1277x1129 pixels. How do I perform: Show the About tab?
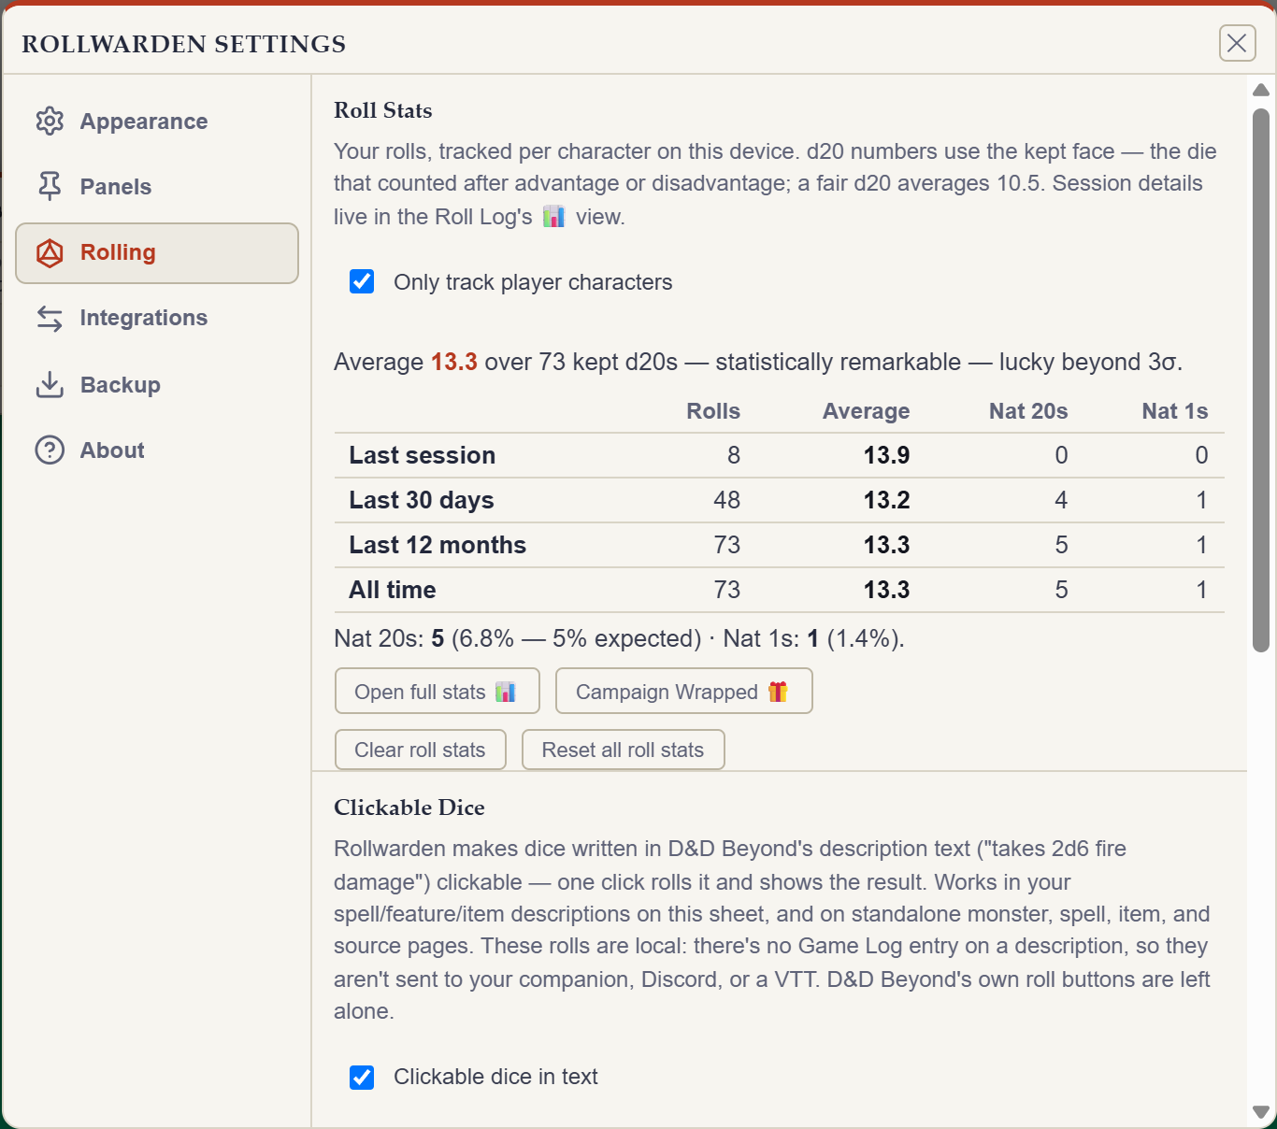pyautogui.click(x=157, y=450)
